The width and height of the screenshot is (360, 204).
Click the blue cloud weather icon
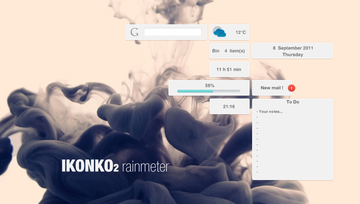pyautogui.click(x=219, y=32)
